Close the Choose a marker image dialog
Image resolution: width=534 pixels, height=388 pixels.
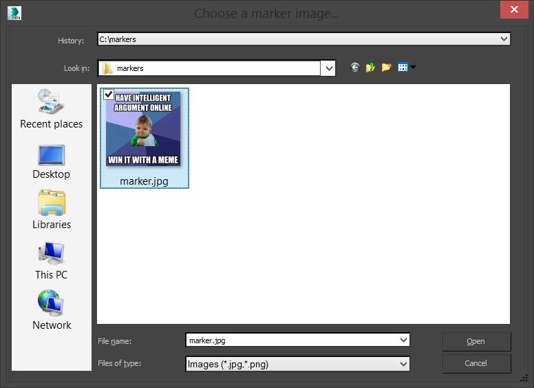pyautogui.click(x=514, y=10)
